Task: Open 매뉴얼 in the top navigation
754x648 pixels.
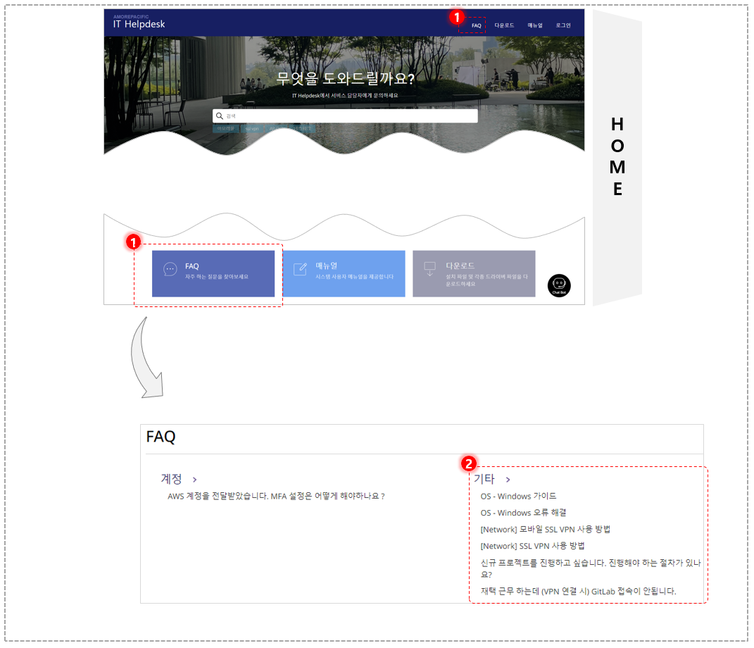Action: (x=535, y=25)
